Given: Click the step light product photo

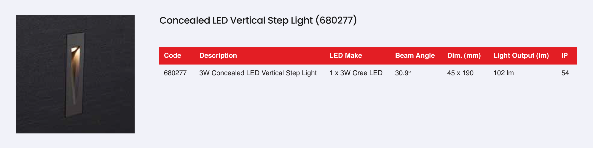Looking at the screenshot, I should pos(75,74).
